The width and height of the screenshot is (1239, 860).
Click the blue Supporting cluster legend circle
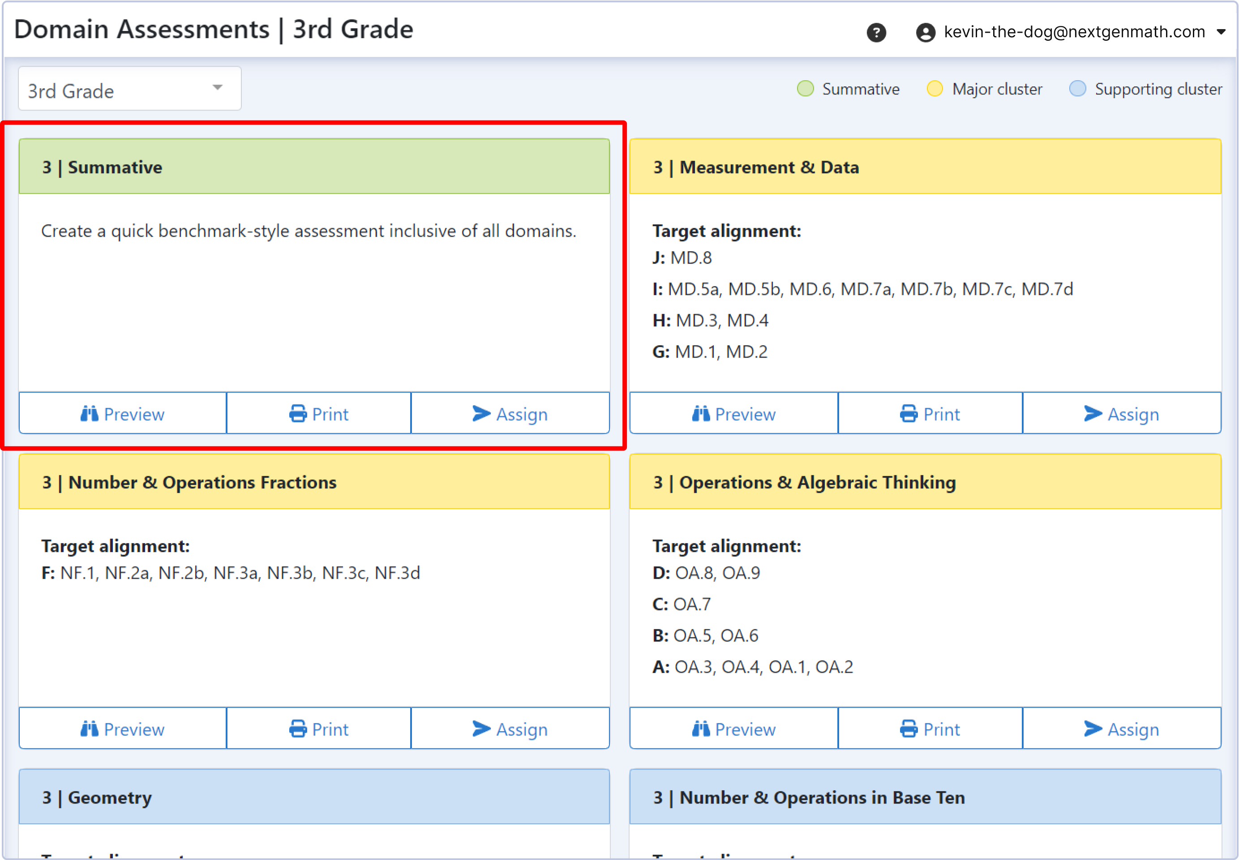click(x=1077, y=88)
